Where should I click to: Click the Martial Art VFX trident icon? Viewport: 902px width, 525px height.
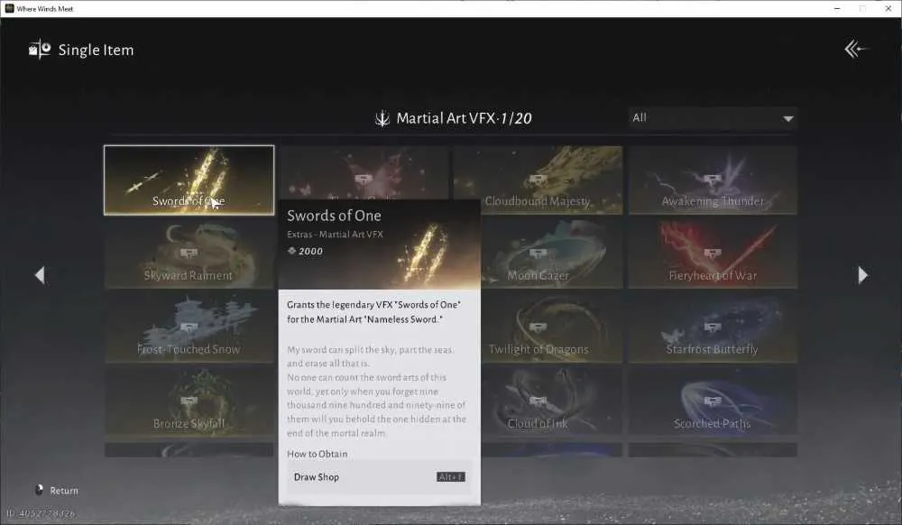point(382,118)
